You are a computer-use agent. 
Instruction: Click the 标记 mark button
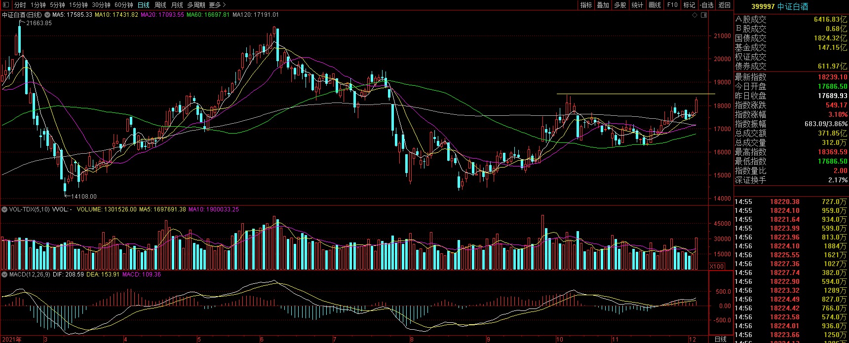[x=689, y=5]
